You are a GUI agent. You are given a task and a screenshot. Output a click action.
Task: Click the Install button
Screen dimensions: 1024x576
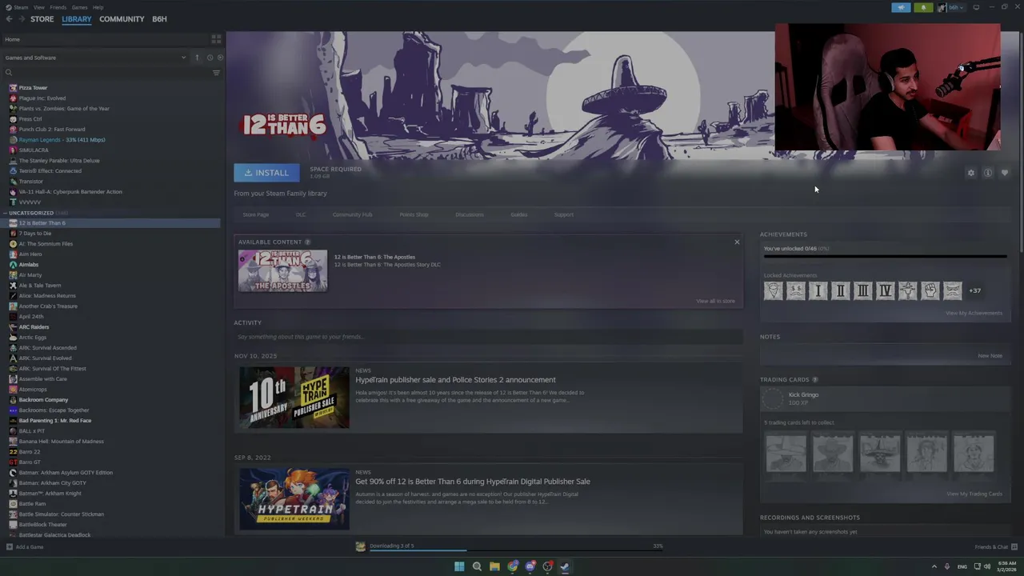pyautogui.click(x=266, y=173)
